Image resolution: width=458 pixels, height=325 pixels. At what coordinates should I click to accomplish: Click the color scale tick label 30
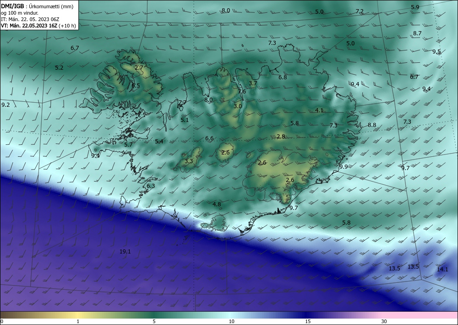(384, 321)
